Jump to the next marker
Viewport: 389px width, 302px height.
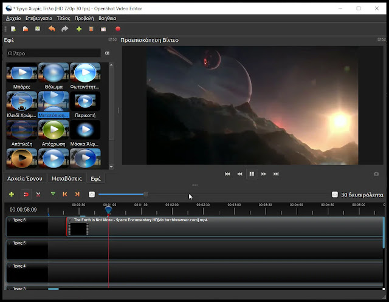pos(77,194)
